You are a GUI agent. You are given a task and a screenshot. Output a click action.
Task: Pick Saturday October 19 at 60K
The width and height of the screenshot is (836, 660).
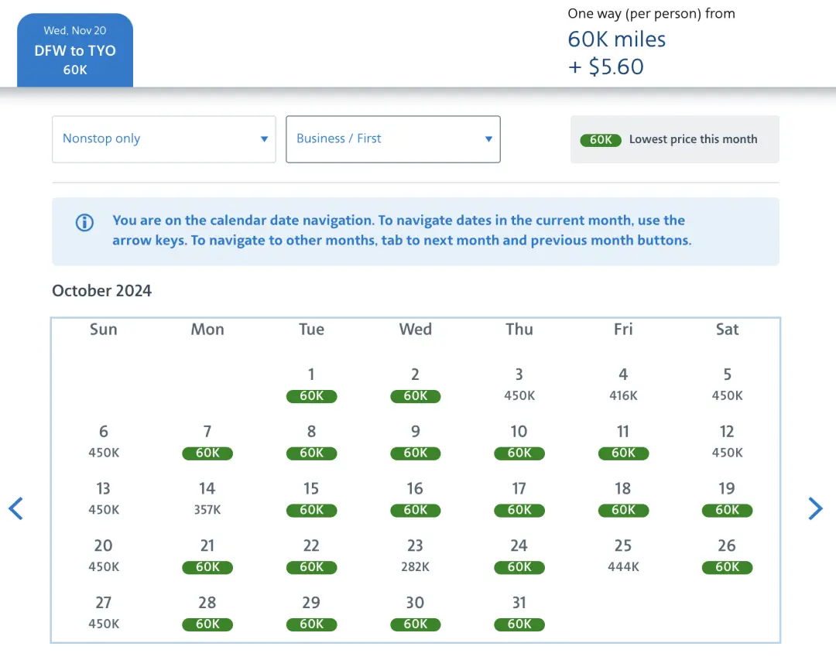[x=727, y=499]
